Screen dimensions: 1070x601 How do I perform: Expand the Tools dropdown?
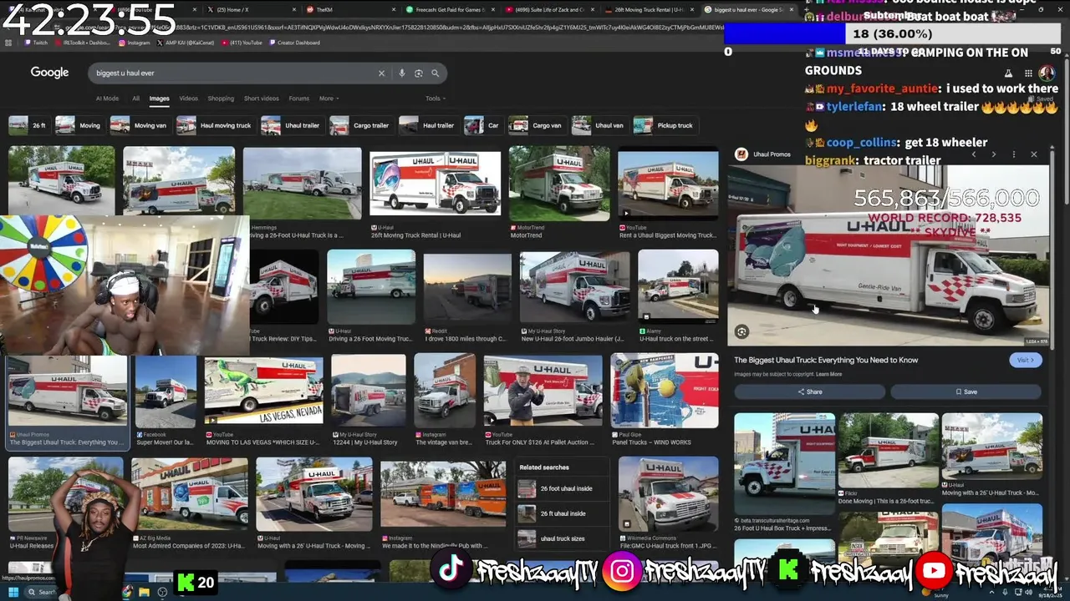coord(435,98)
